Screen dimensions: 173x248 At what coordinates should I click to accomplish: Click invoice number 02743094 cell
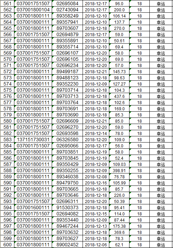tap(67, 10)
